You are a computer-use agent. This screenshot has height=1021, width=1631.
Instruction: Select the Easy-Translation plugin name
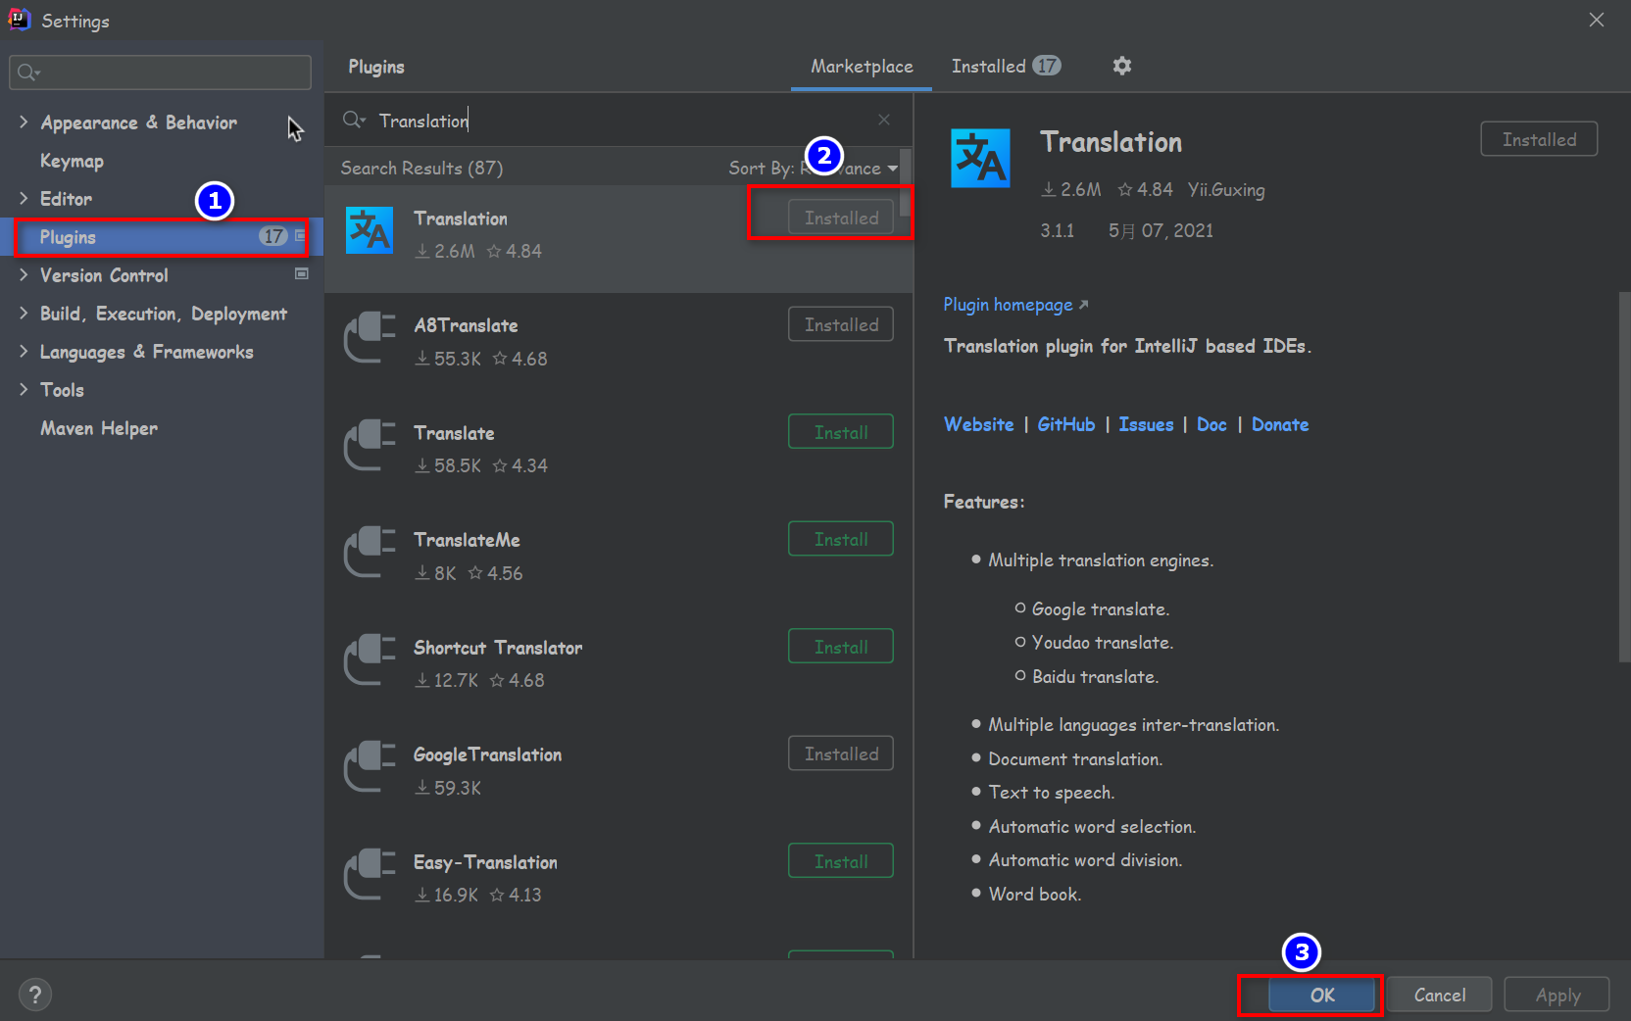click(x=485, y=862)
